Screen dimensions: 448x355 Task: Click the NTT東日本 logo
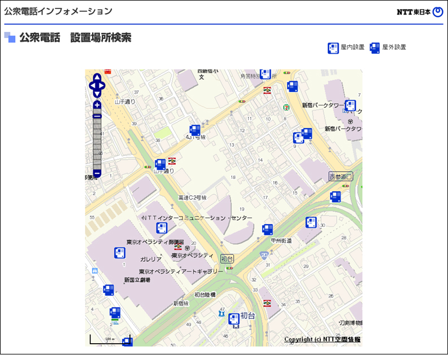coord(420,12)
